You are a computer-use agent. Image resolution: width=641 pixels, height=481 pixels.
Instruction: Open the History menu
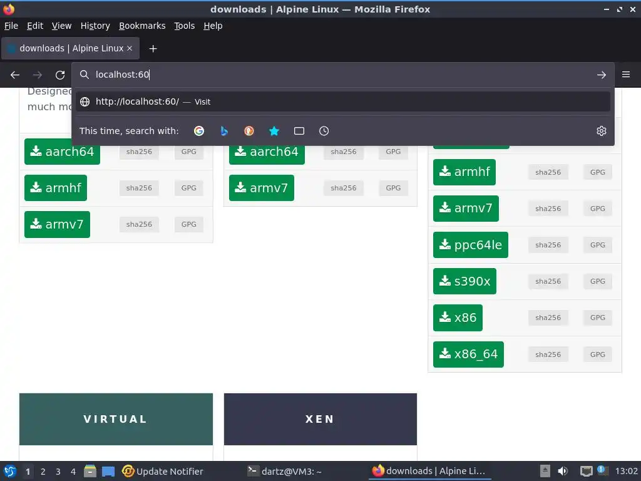click(x=95, y=26)
